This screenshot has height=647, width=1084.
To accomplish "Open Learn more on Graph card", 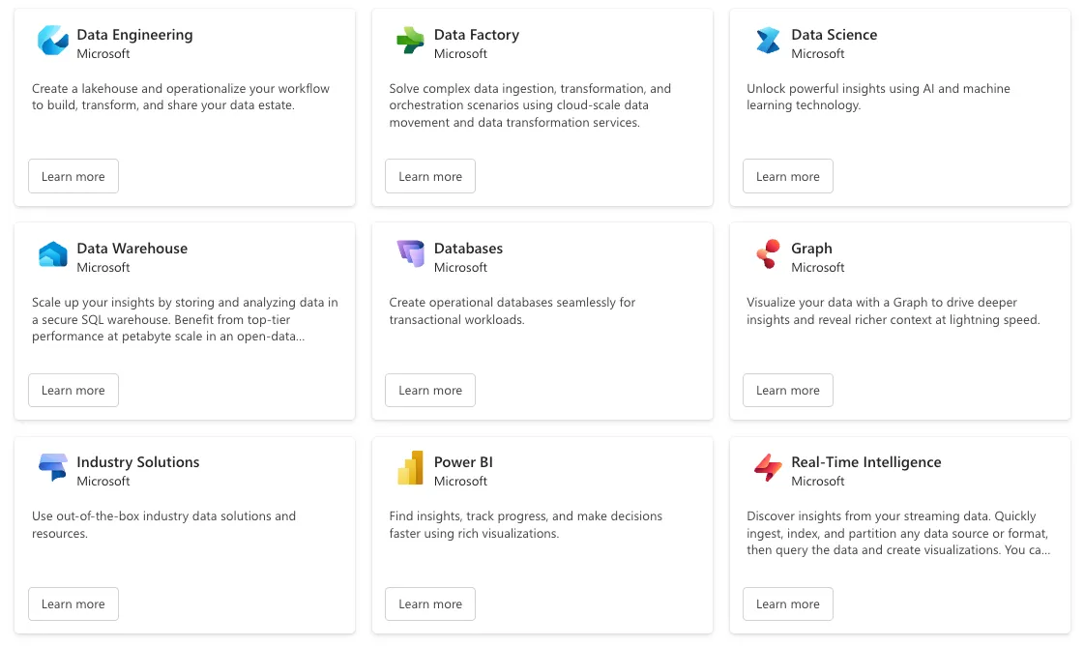I will pos(787,390).
